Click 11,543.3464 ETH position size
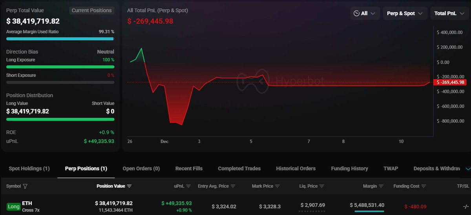 pyautogui.click(x=116, y=210)
